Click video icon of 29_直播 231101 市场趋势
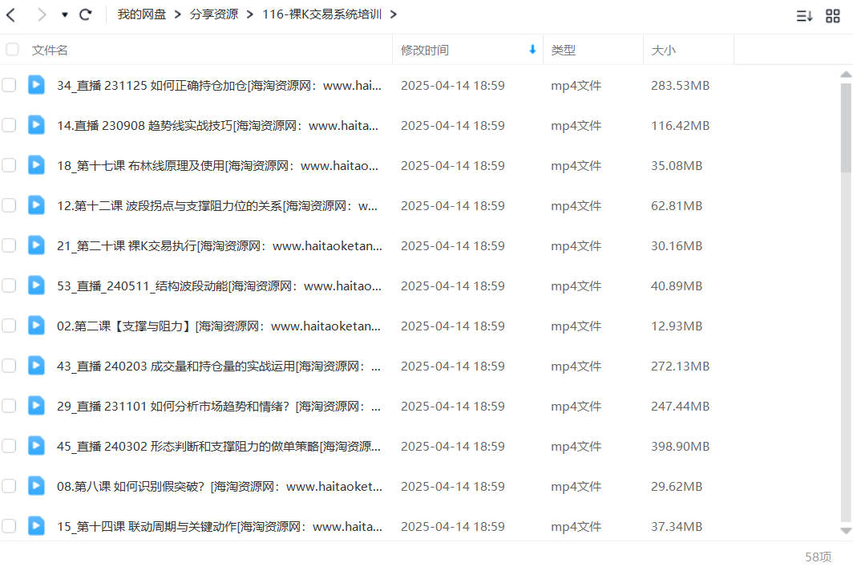Image resolution: width=853 pixels, height=571 pixels. [36, 406]
